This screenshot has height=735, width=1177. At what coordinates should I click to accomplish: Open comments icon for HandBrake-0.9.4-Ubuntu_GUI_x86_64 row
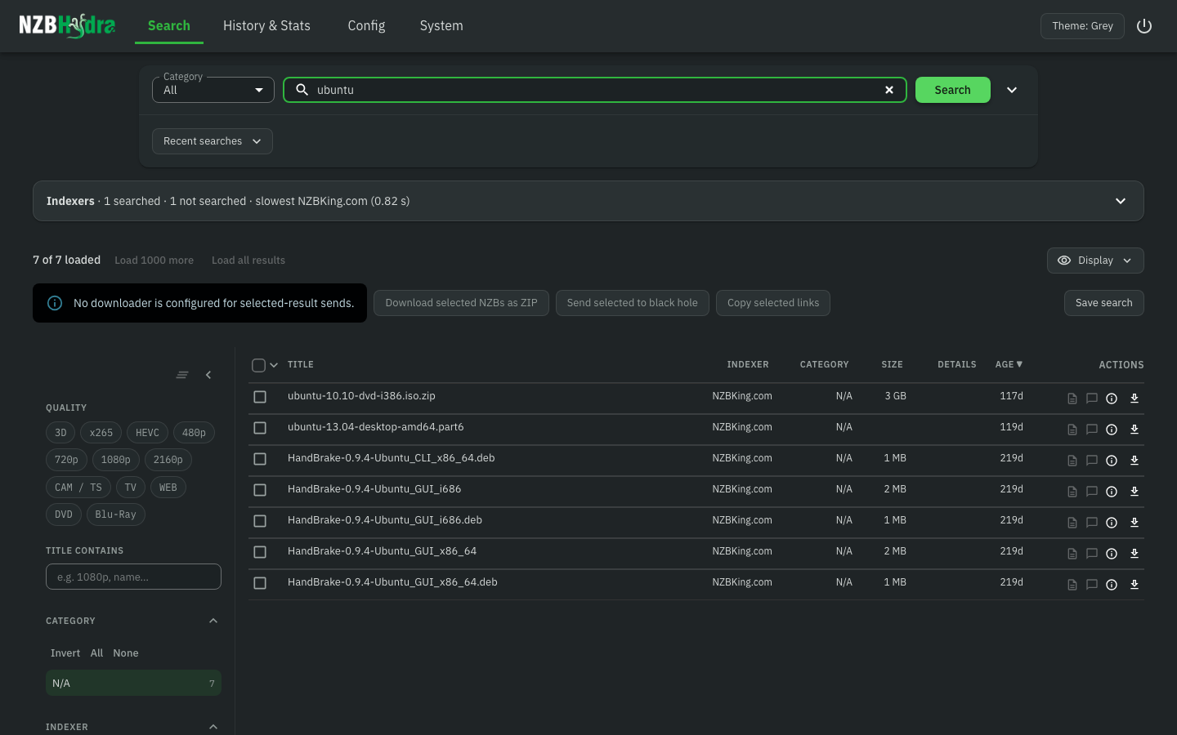pyautogui.click(x=1092, y=554)
